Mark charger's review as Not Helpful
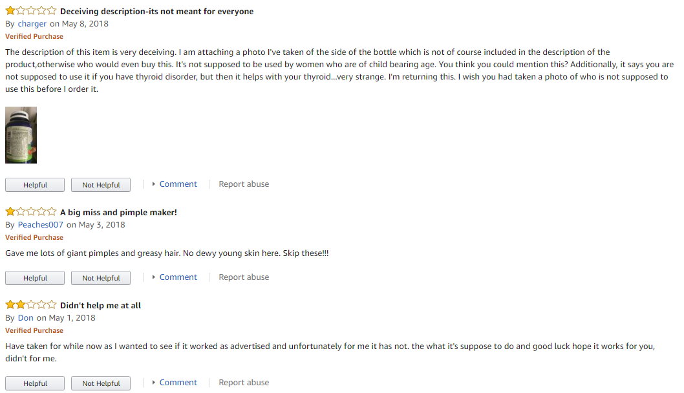The image size is (684, 393). click(x=101, y=185)
